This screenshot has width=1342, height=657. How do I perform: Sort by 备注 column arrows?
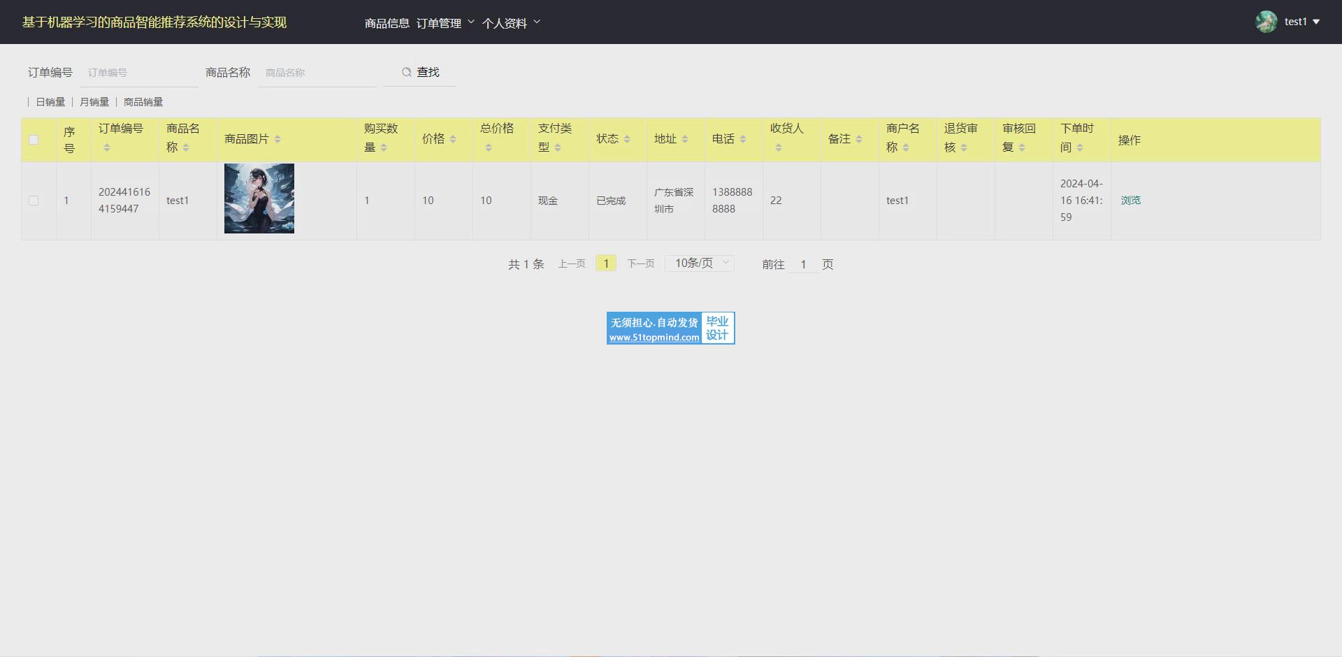point(859,139)
